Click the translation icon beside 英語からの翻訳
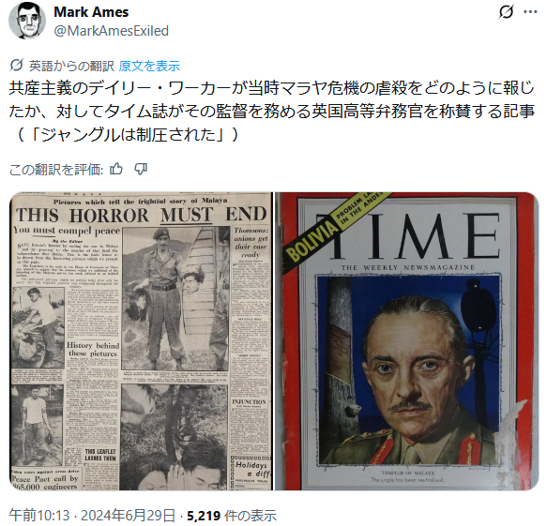The image size is (547, 526). point(16,66)
